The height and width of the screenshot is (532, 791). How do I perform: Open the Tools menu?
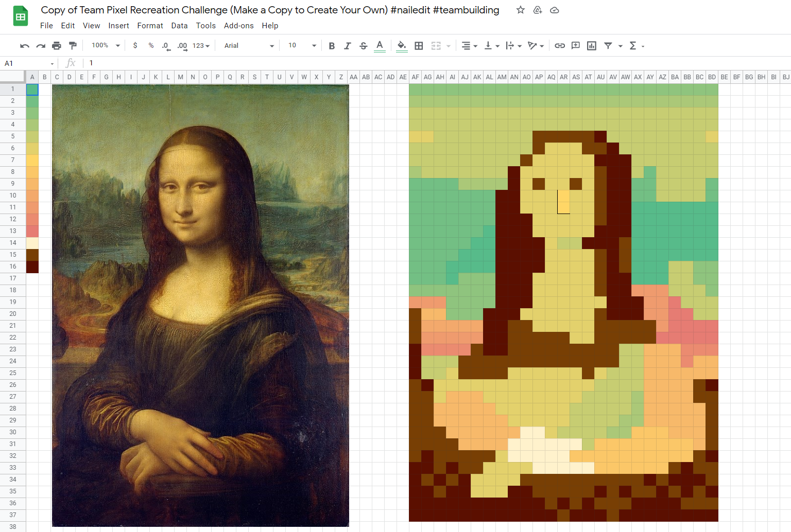(x=205, y=26)
